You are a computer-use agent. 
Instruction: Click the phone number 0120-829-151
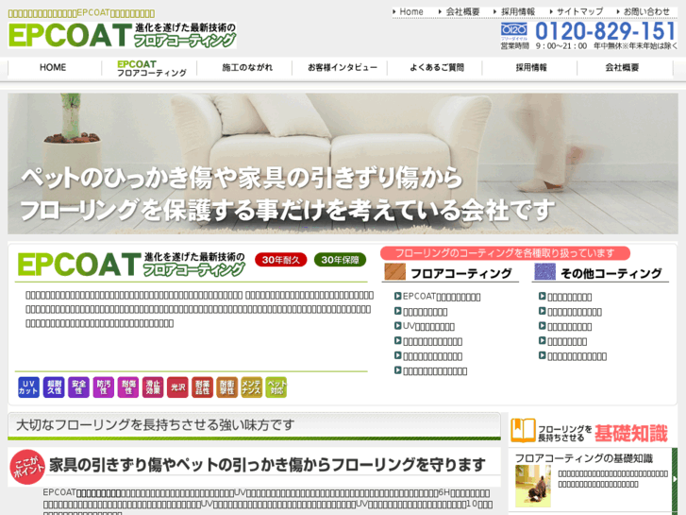point(606,31)
